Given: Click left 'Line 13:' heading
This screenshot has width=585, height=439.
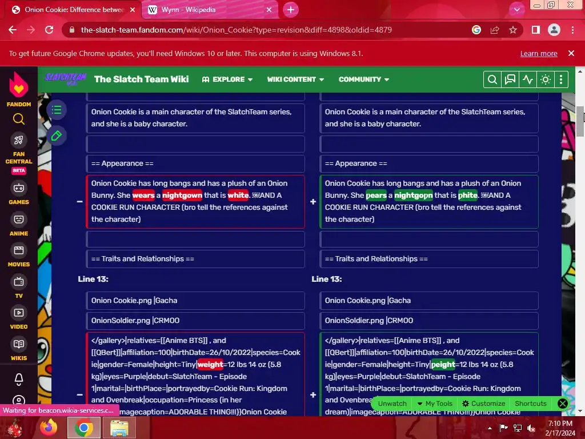Looking at the screenshot, I should click(93, 279).
